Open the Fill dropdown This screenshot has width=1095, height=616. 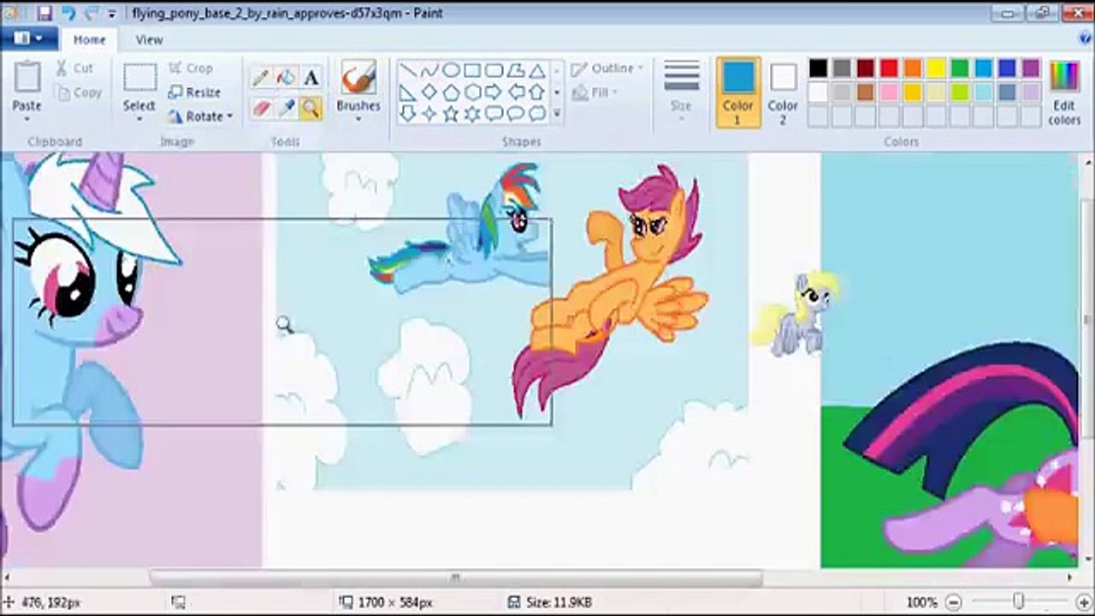tap(595, 92)
